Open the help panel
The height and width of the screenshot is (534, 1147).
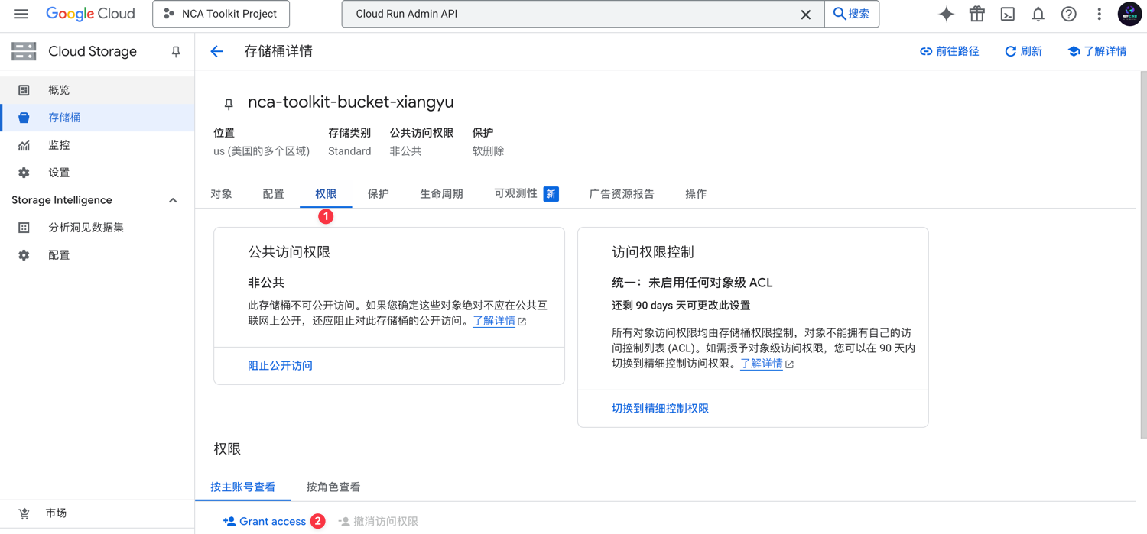[1068, 13]
